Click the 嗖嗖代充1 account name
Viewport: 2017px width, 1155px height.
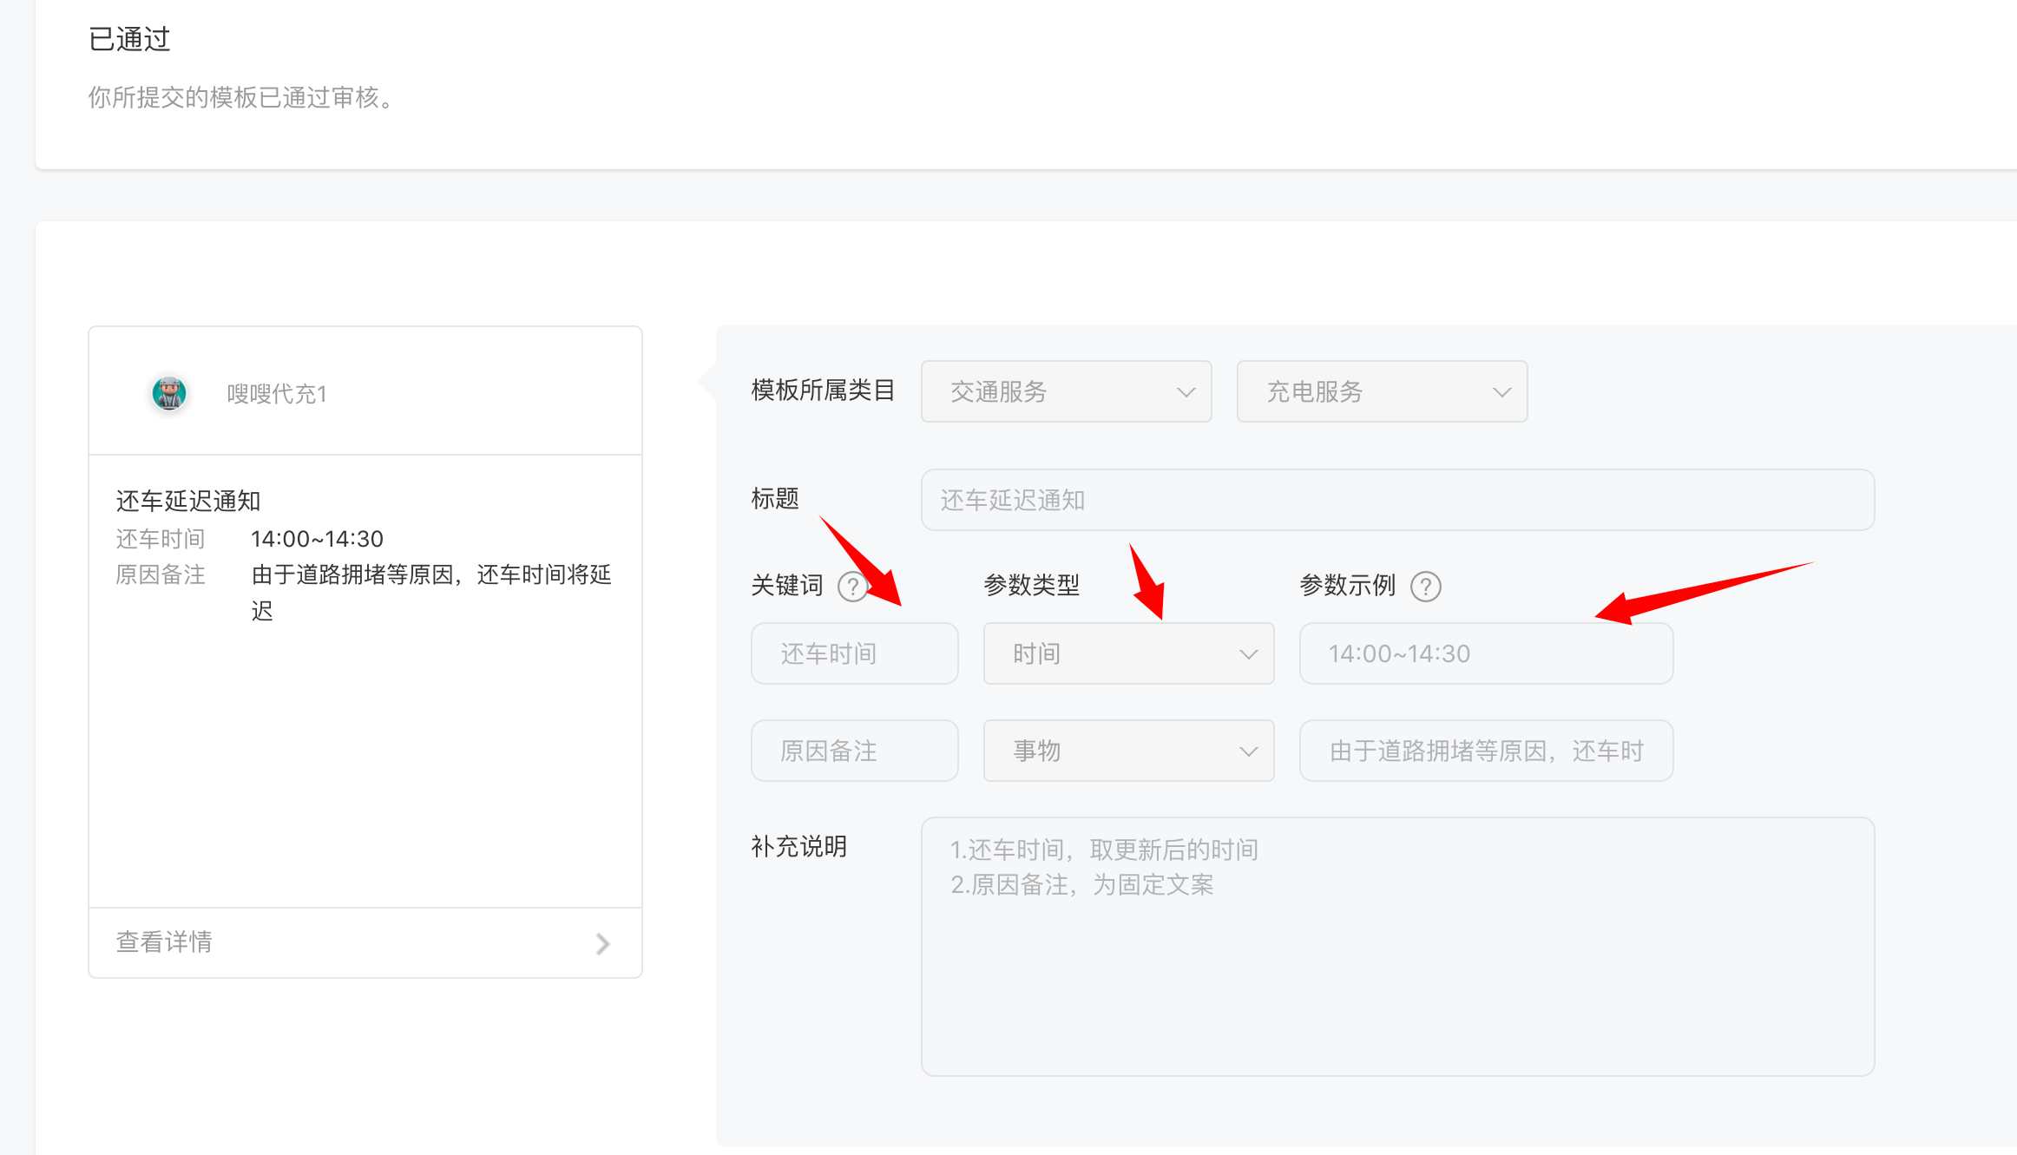tap(277, 394)
